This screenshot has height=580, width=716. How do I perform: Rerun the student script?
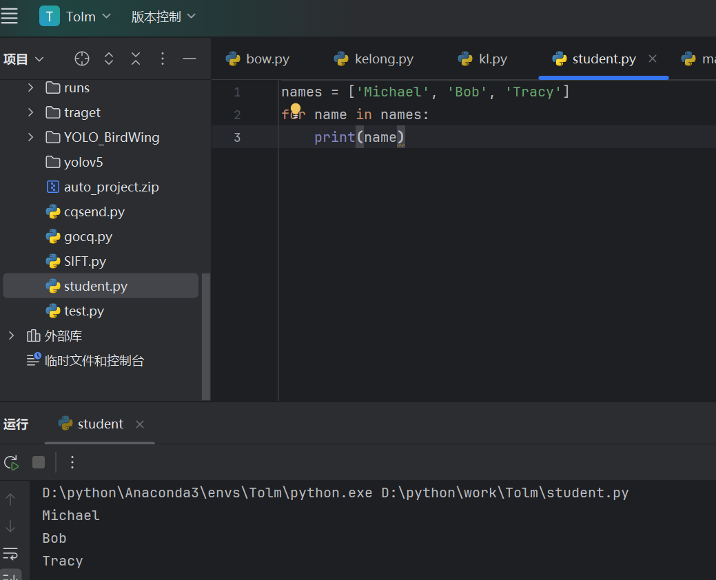pos(11,462)
